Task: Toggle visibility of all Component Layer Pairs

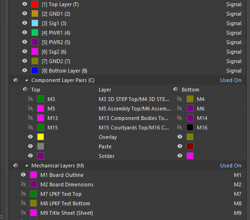Action: tap(16, 80)
